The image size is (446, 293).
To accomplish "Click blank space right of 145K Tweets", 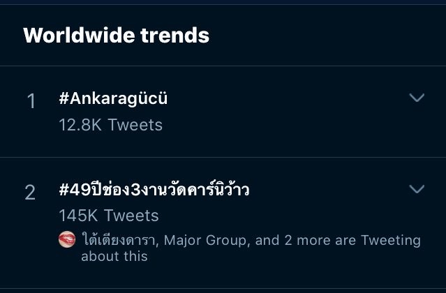I will [x=279, y=216].
